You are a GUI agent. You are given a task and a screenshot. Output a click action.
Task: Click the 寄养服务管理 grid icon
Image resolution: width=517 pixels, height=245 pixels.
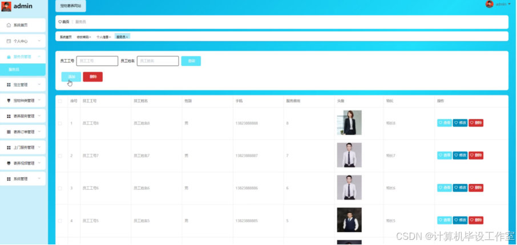9,116
